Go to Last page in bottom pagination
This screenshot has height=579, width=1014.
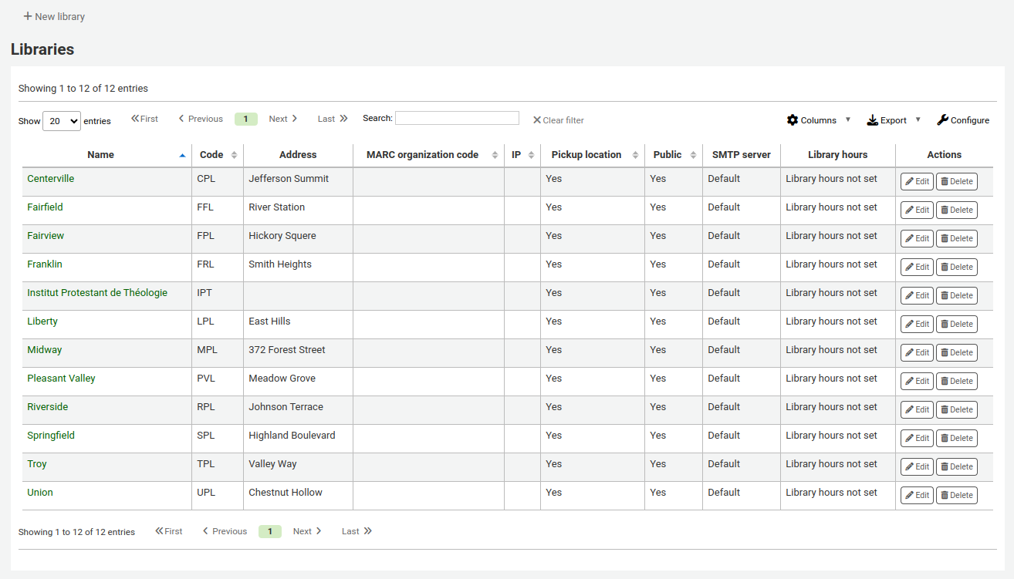point(357,531)
